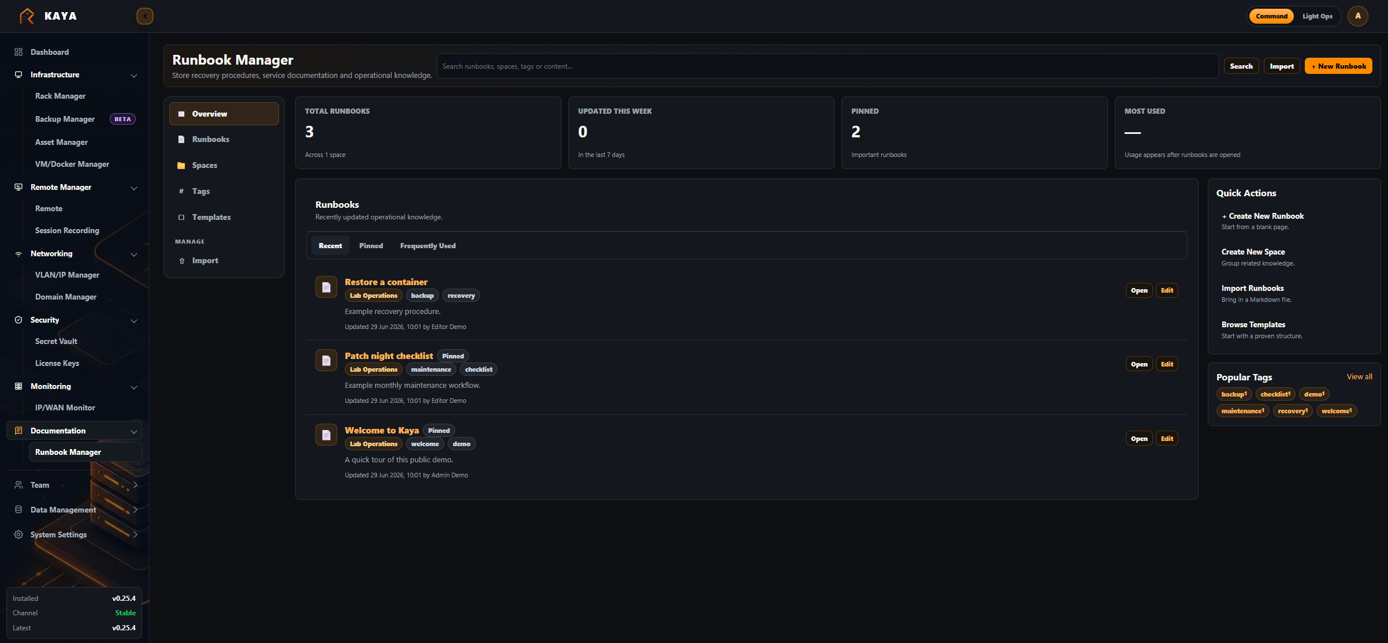Click the System Settings gear icon
This screenshot has height=643, width=1388.
[18, 534]
